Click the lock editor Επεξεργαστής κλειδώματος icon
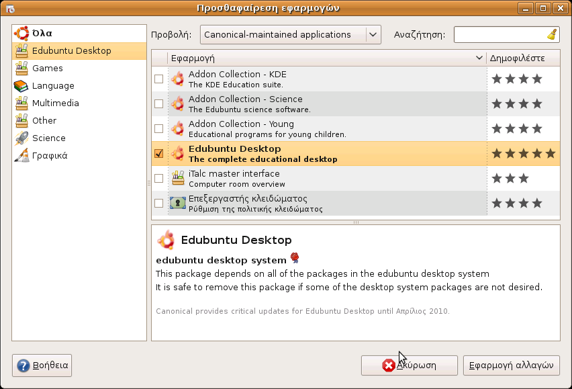This screenshot has width=572, height=389. click(x=178, y=203)
